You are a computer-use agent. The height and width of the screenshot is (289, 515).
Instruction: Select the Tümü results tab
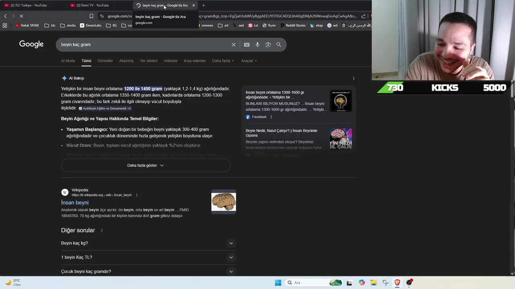[87, 61]
